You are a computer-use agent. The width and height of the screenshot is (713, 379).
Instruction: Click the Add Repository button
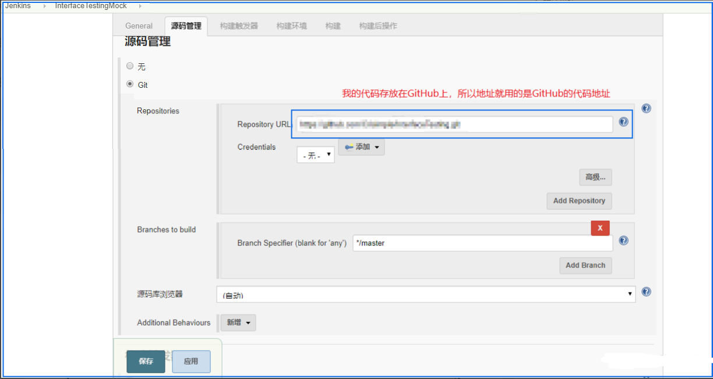coord(579,201)
